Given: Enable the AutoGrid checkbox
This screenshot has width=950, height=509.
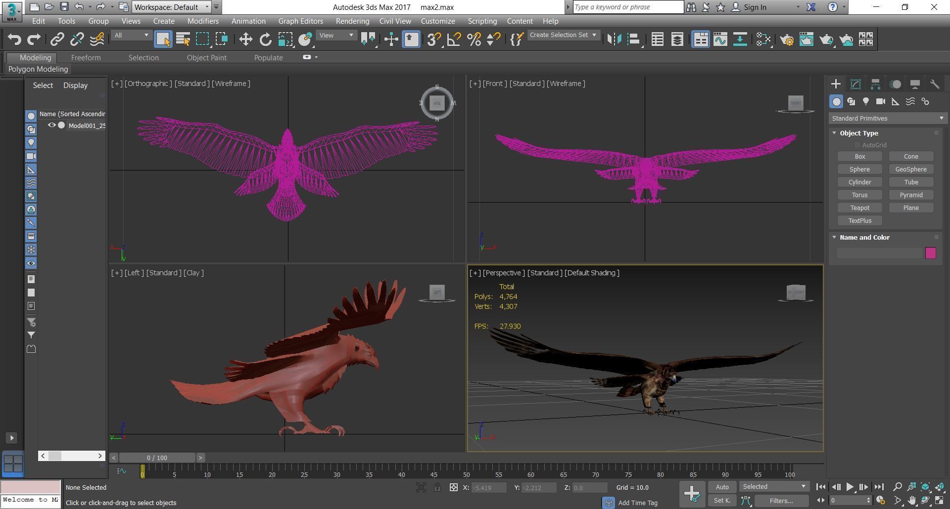Looking at the screenshot, I should 857,145.
